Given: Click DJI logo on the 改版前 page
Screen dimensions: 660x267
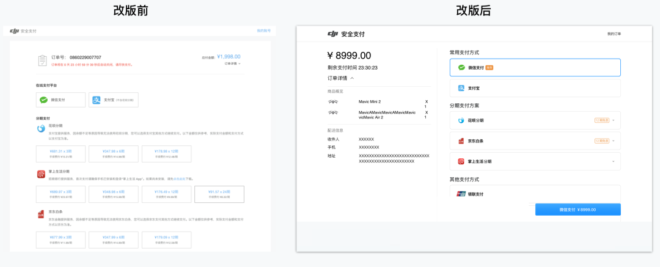Looking at the screenshot, I should (14, 31).
